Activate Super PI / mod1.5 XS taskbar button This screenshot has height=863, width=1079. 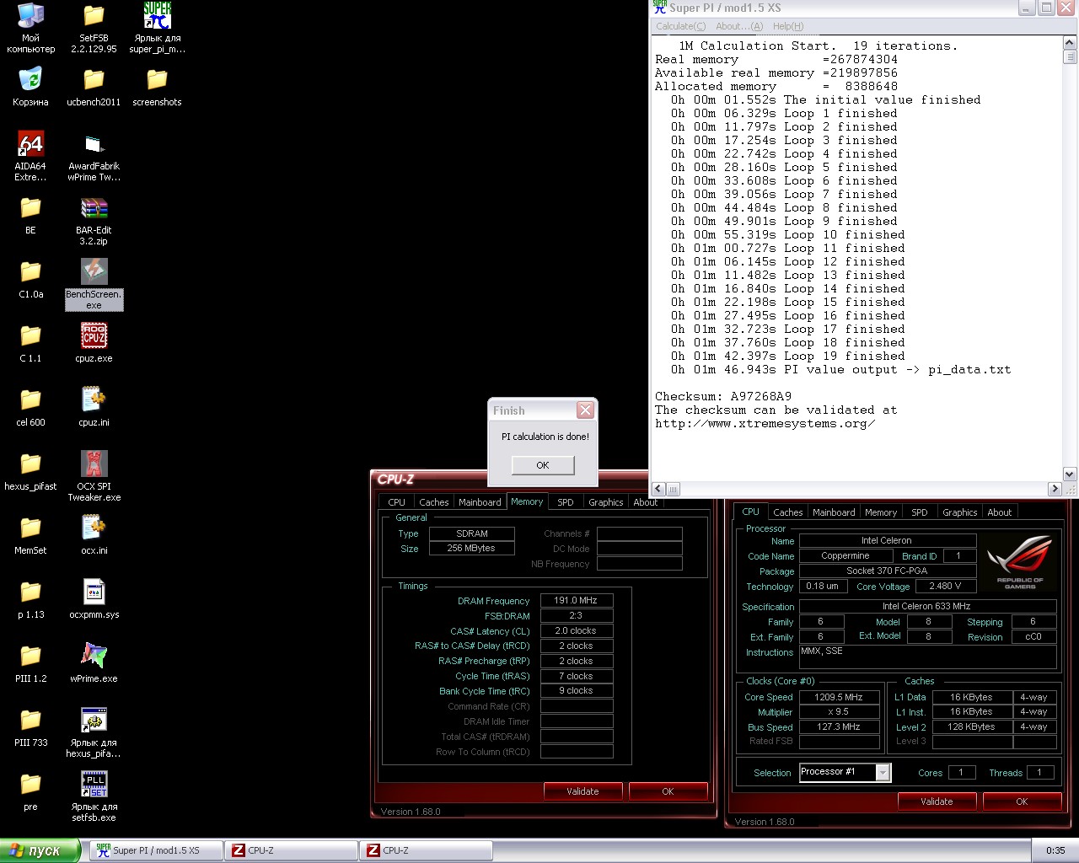(156, 850)
